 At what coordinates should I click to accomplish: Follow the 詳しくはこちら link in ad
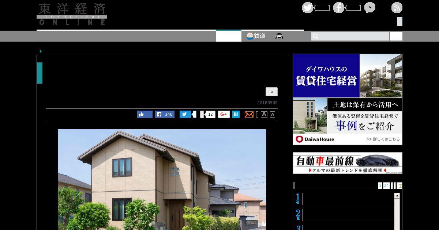[x=383, y=139]
